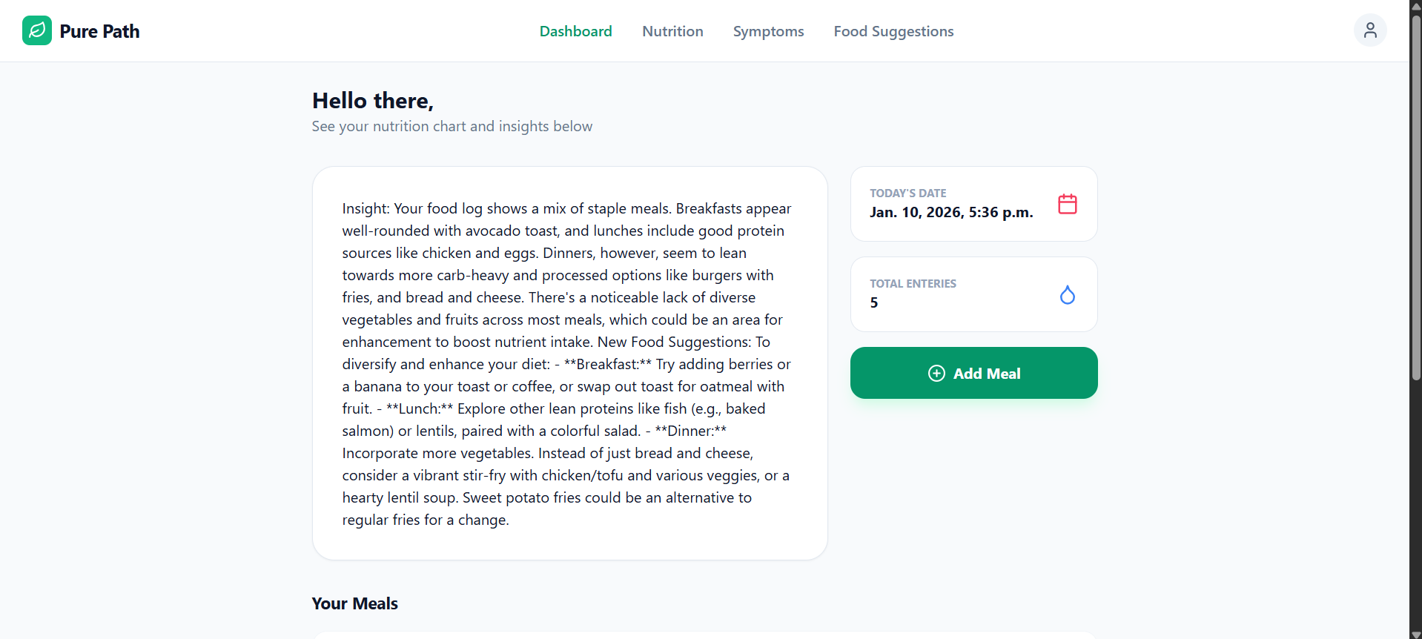This screenshot has height=639, width=1422.
Task: Switch to the Symptoms page
Action: [768, 31]
